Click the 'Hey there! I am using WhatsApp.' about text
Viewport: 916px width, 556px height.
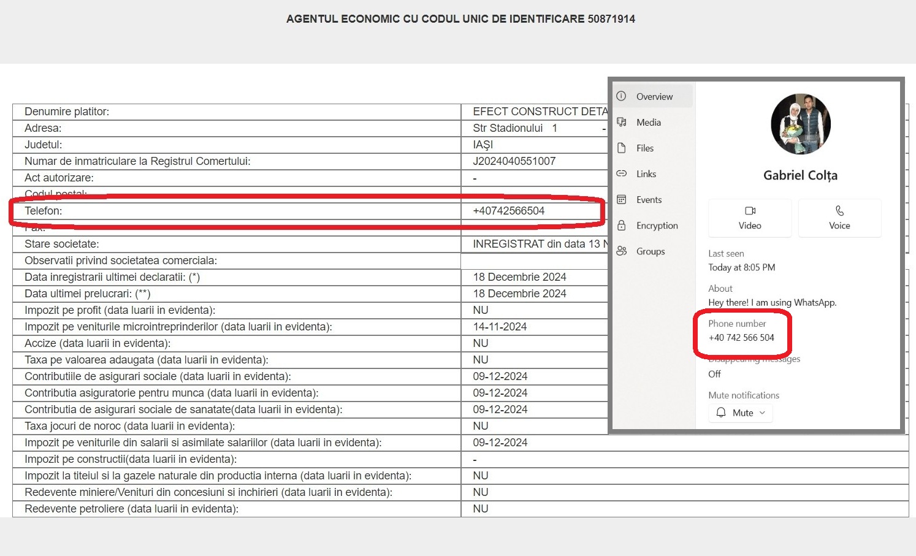coord(773,302)
